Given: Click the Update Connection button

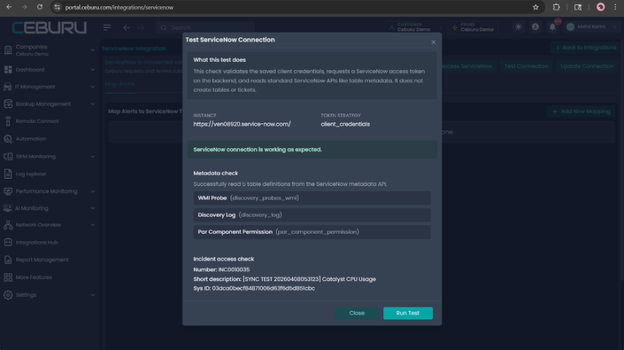Looking at the screenshot, I should click(x=586, y=66).
